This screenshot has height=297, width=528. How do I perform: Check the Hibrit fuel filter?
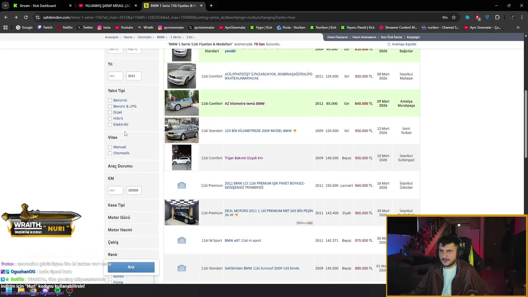point(110,118)
